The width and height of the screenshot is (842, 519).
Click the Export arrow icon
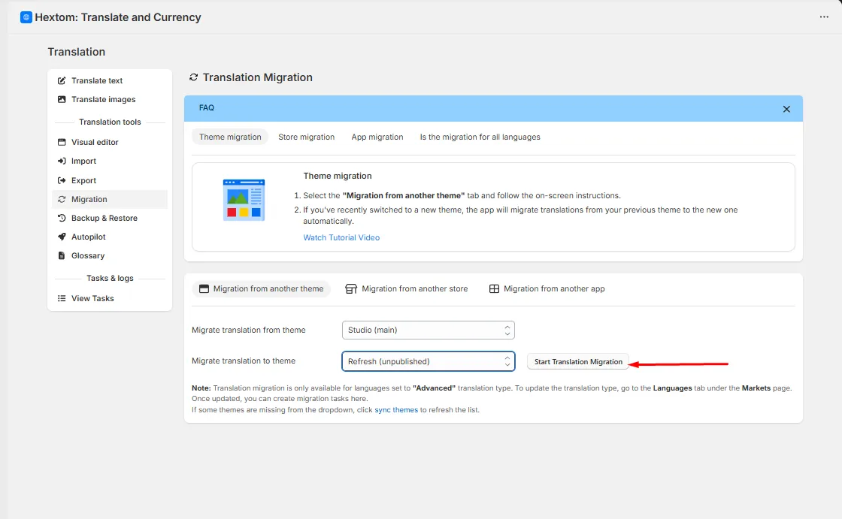click(62, 180)
